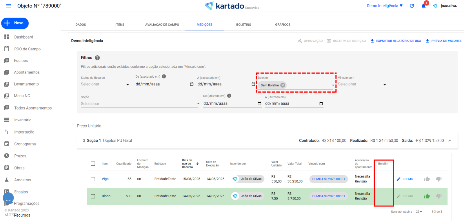
Task: Open the Status do Recurso dropdown
Action: [105, 84]
